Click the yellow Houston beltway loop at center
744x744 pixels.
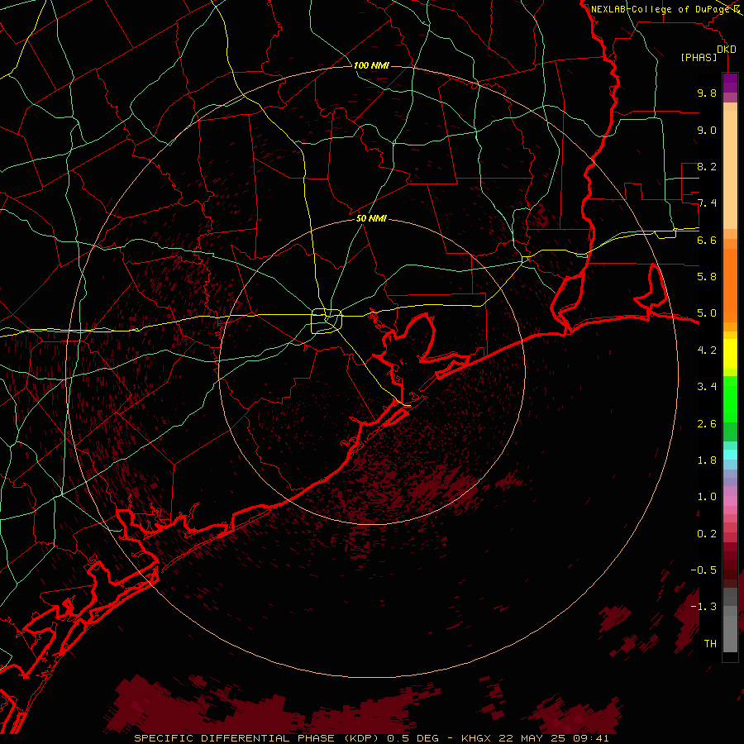327,322
